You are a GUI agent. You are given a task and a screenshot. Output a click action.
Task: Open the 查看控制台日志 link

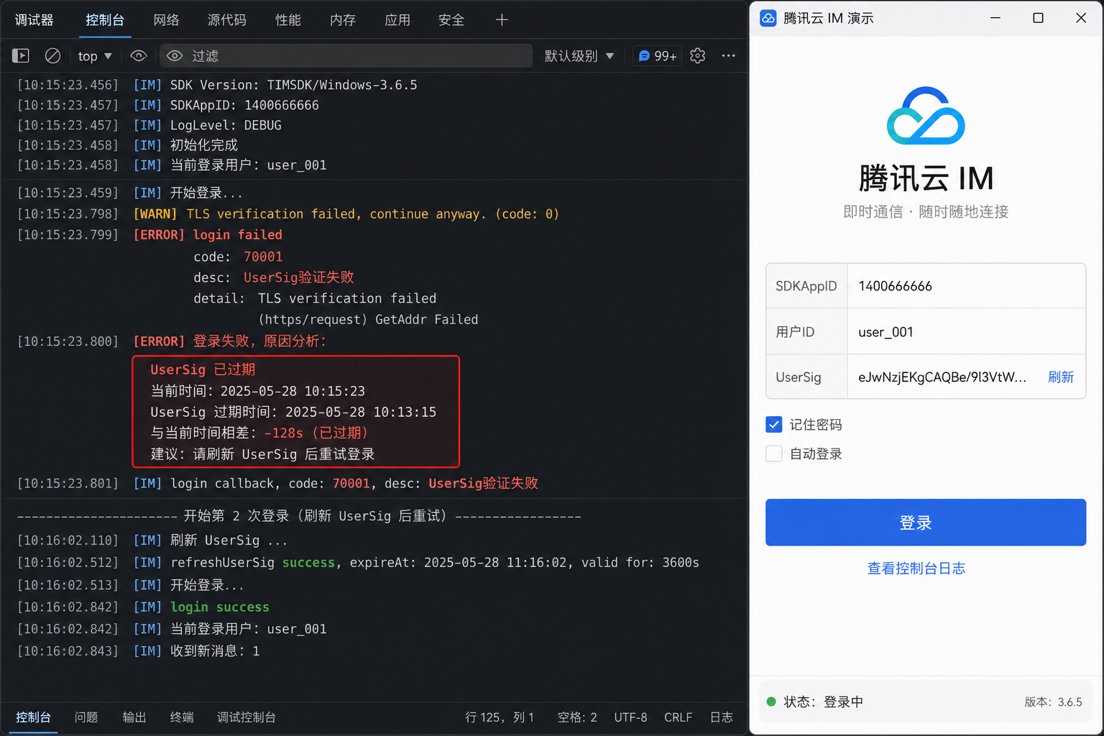point(916,568)
